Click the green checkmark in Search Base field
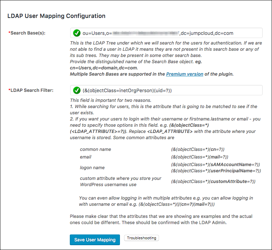 pyautogui.click(x=77, y=33)
